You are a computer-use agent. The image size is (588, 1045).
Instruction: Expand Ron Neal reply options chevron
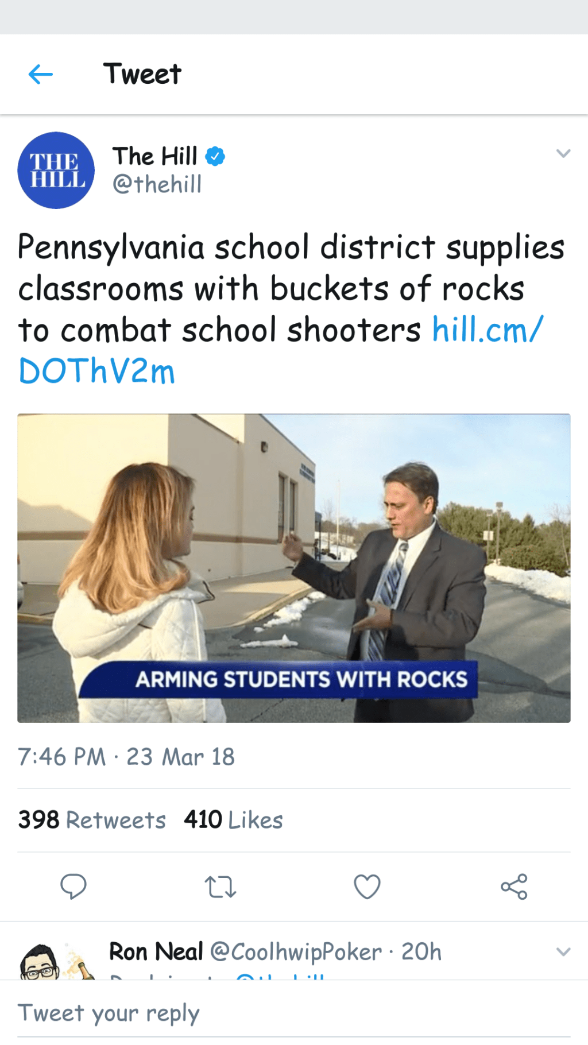pyautogui.click(x=563, y=951)
